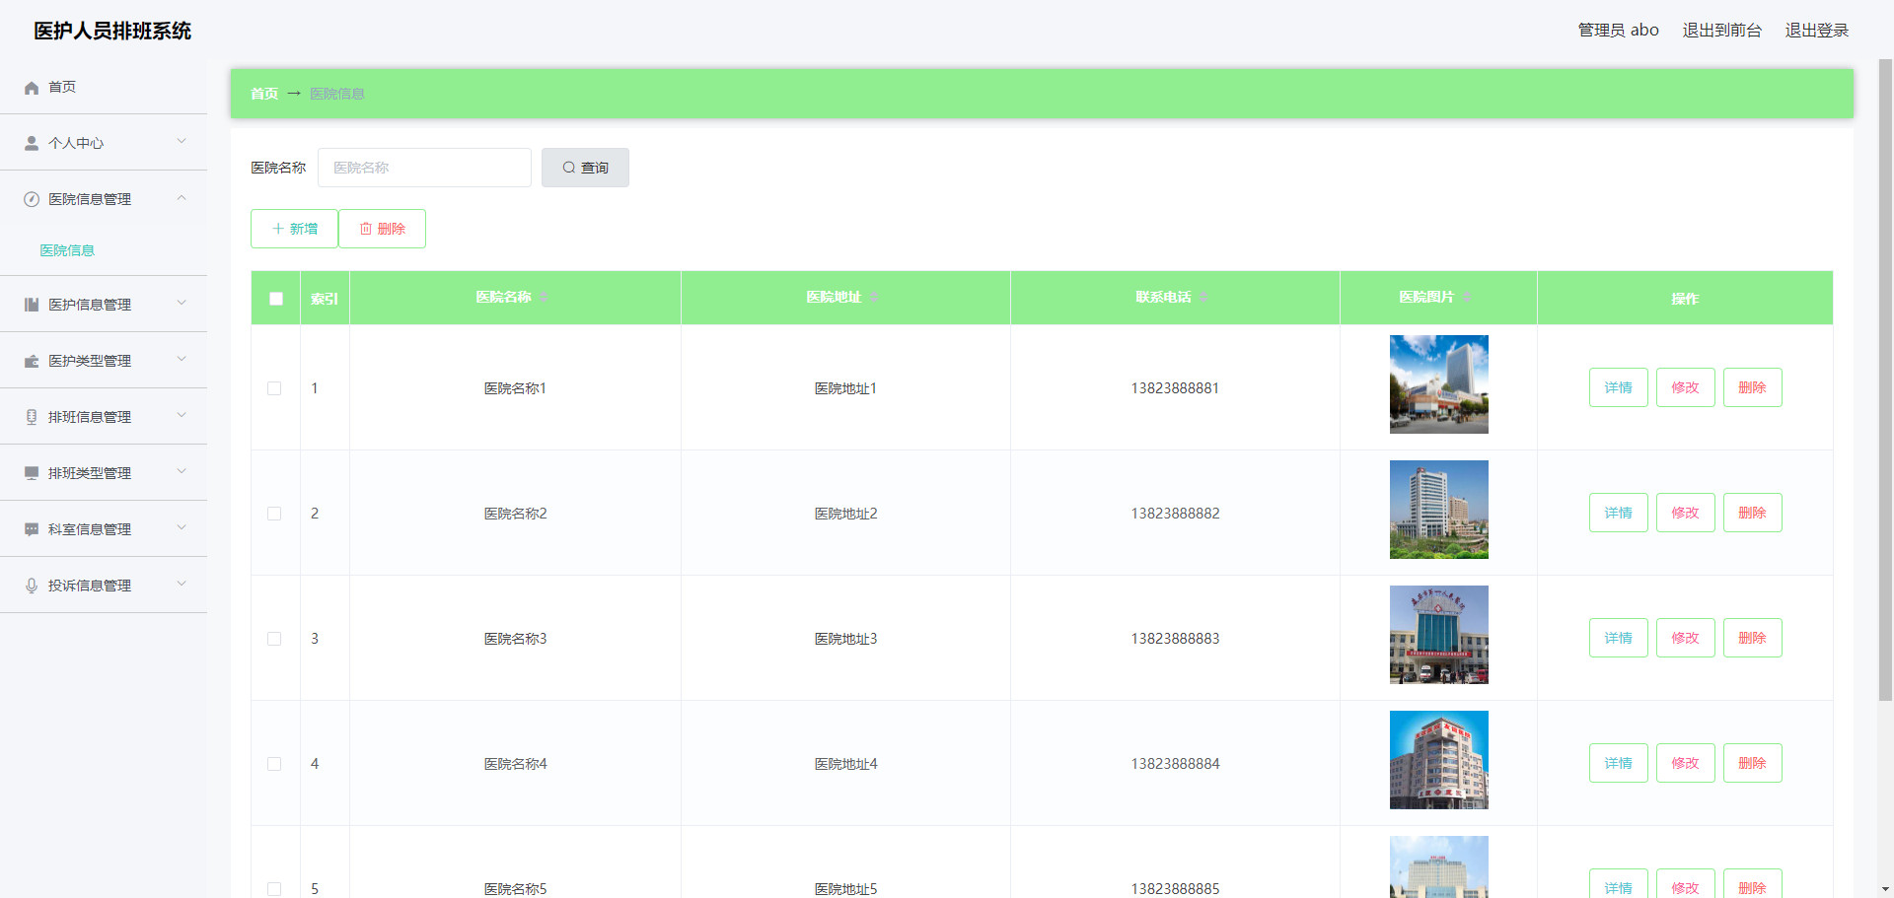Expand the 医护信息管理 chevron

182,304
